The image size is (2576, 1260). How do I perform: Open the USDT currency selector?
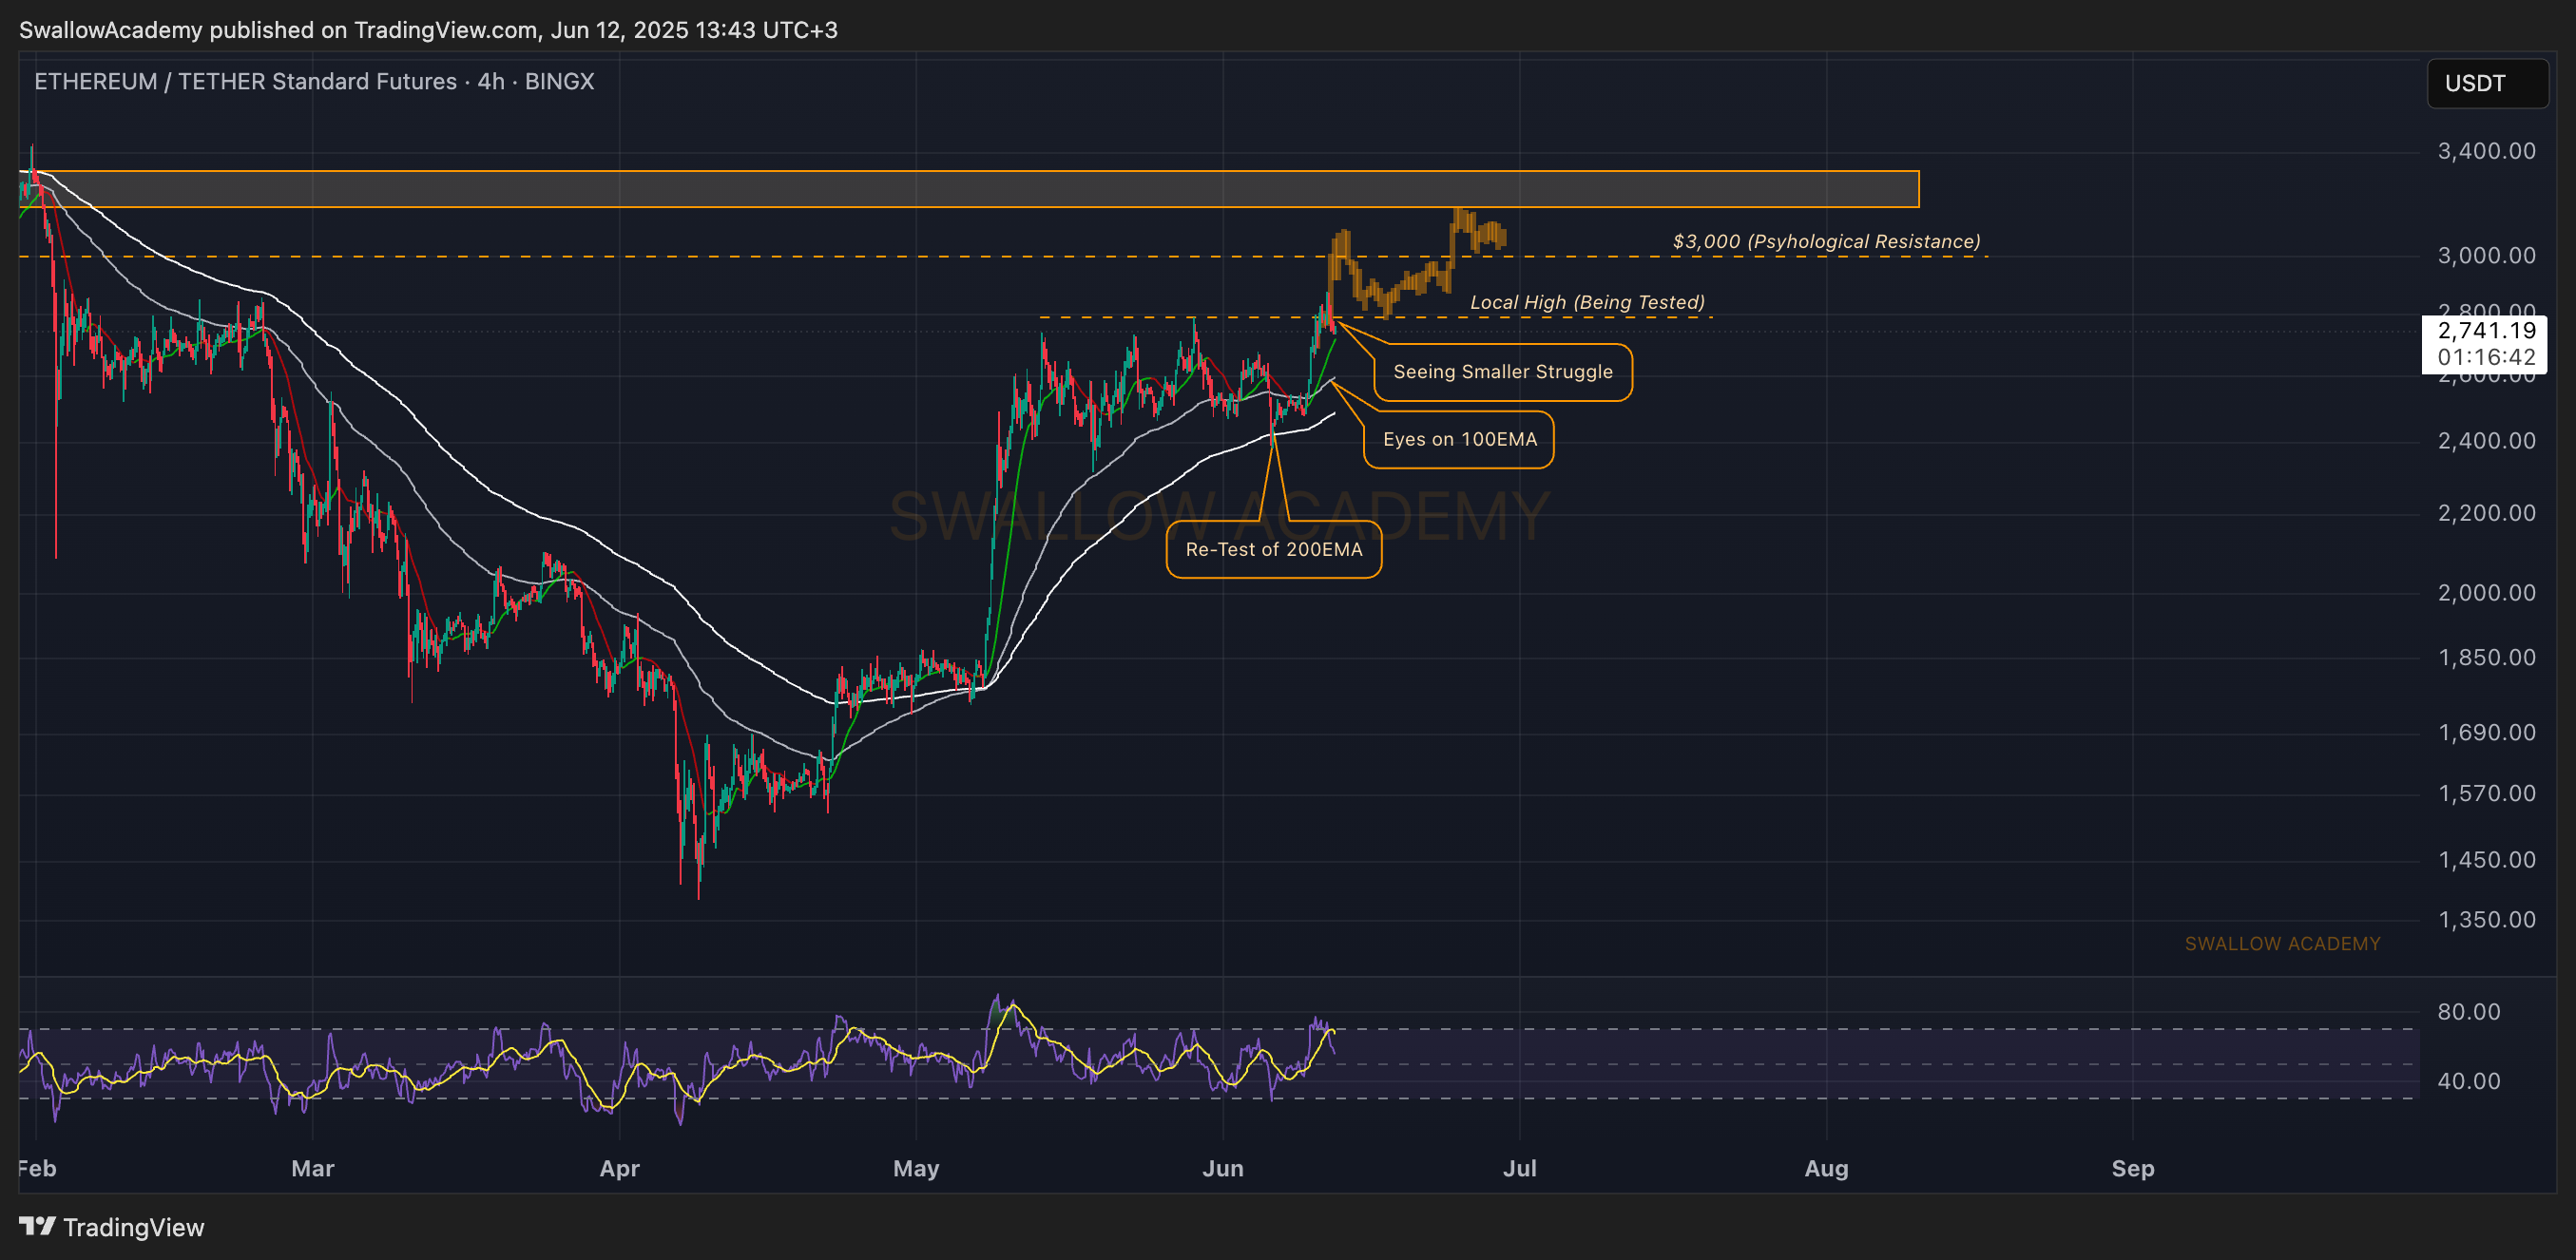pos(2487,83)
